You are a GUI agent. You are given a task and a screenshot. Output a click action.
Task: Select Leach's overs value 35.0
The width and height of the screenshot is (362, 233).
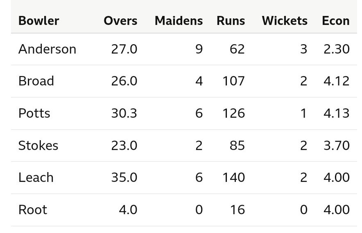124,177
